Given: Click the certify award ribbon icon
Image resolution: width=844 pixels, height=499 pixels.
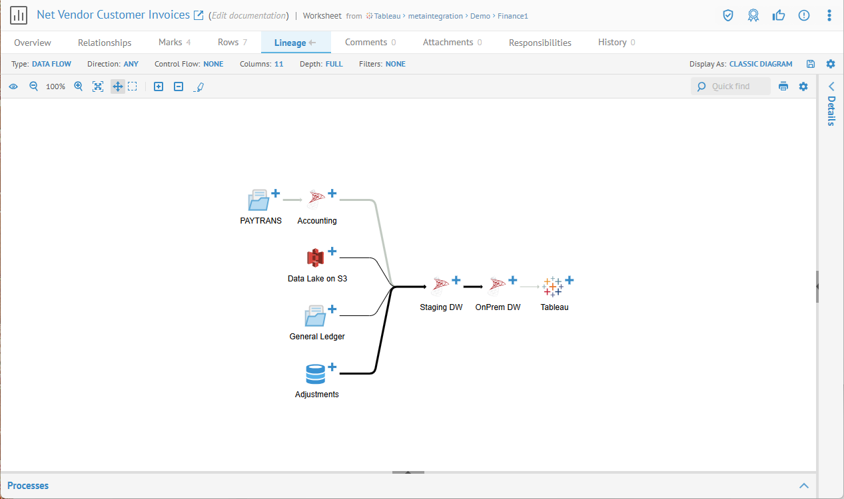Looking at the screenshot, I should [753, 15].
